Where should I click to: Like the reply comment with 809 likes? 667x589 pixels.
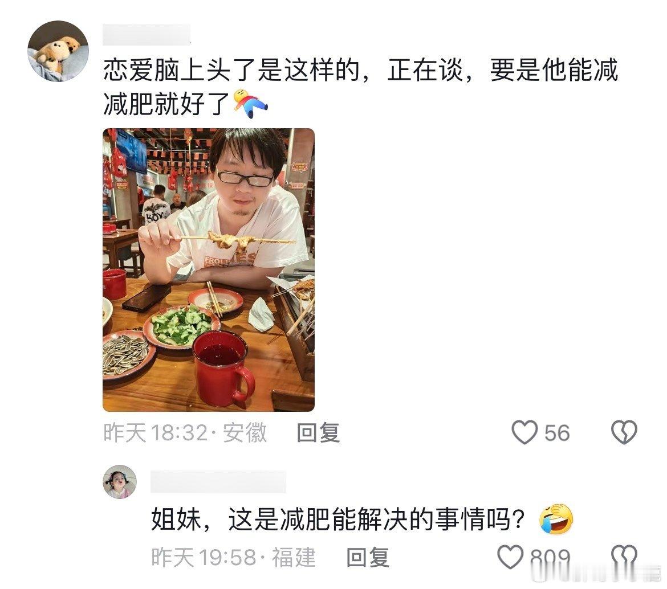510,557
